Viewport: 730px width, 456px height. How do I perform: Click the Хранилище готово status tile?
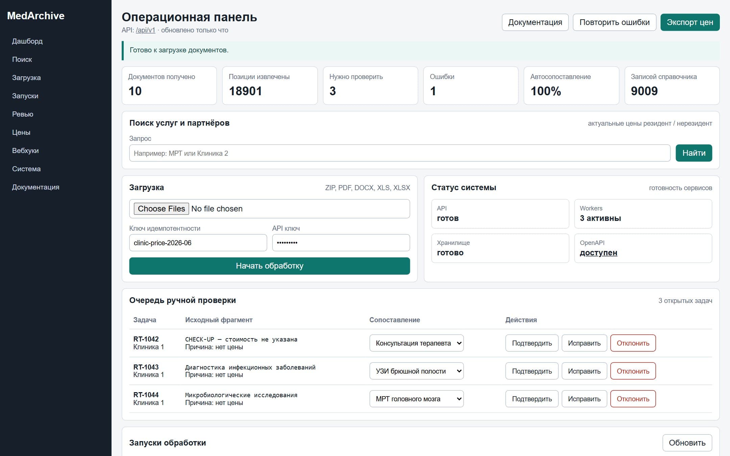pyautogui.click(x=500, y=248)
